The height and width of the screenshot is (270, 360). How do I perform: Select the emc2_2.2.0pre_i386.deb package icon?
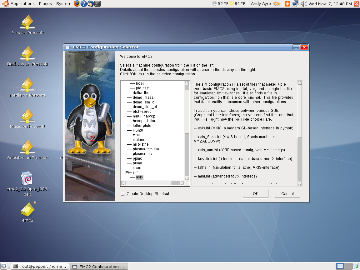(27, 184)
